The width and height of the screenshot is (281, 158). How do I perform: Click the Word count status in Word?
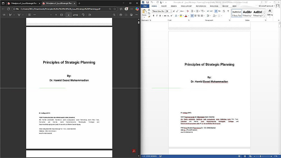(149, 156)
